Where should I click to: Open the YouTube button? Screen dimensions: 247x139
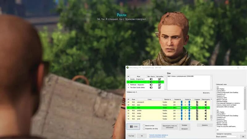click(131, 136)
